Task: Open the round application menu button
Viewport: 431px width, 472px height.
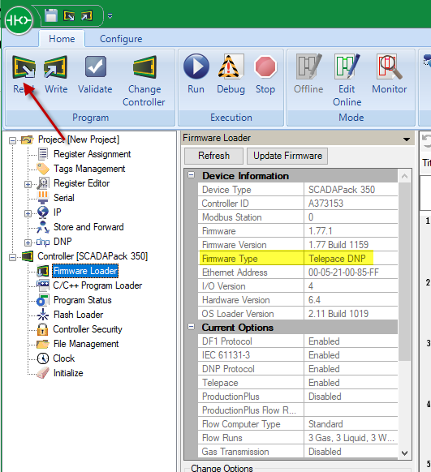Action: pyautogui.click(x=19, y=20)
